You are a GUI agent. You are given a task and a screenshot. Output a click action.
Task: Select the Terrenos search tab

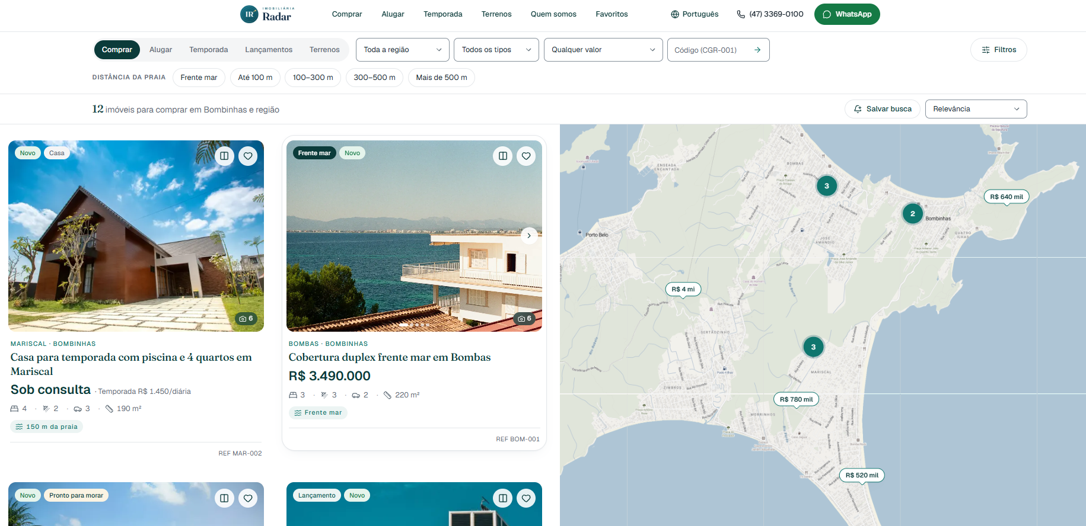324,50
